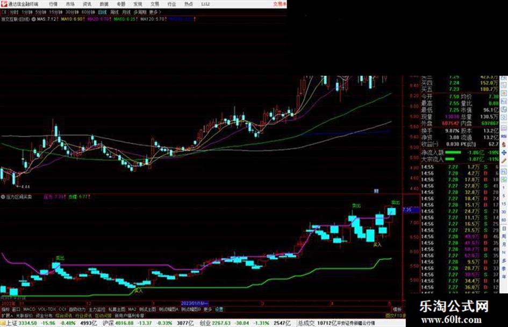Image resolution: width=508 pixels, height=327 pixels.
Task: Open the 新用户福利专享 link
Action: (129, 315)
